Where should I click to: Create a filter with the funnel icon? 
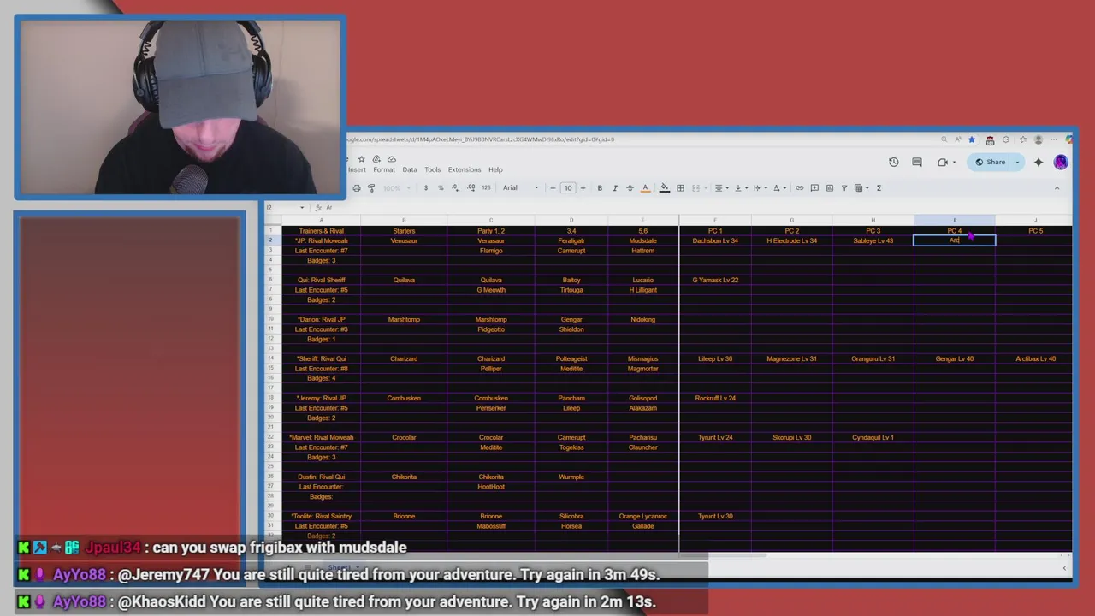click(x=844, y=187)
